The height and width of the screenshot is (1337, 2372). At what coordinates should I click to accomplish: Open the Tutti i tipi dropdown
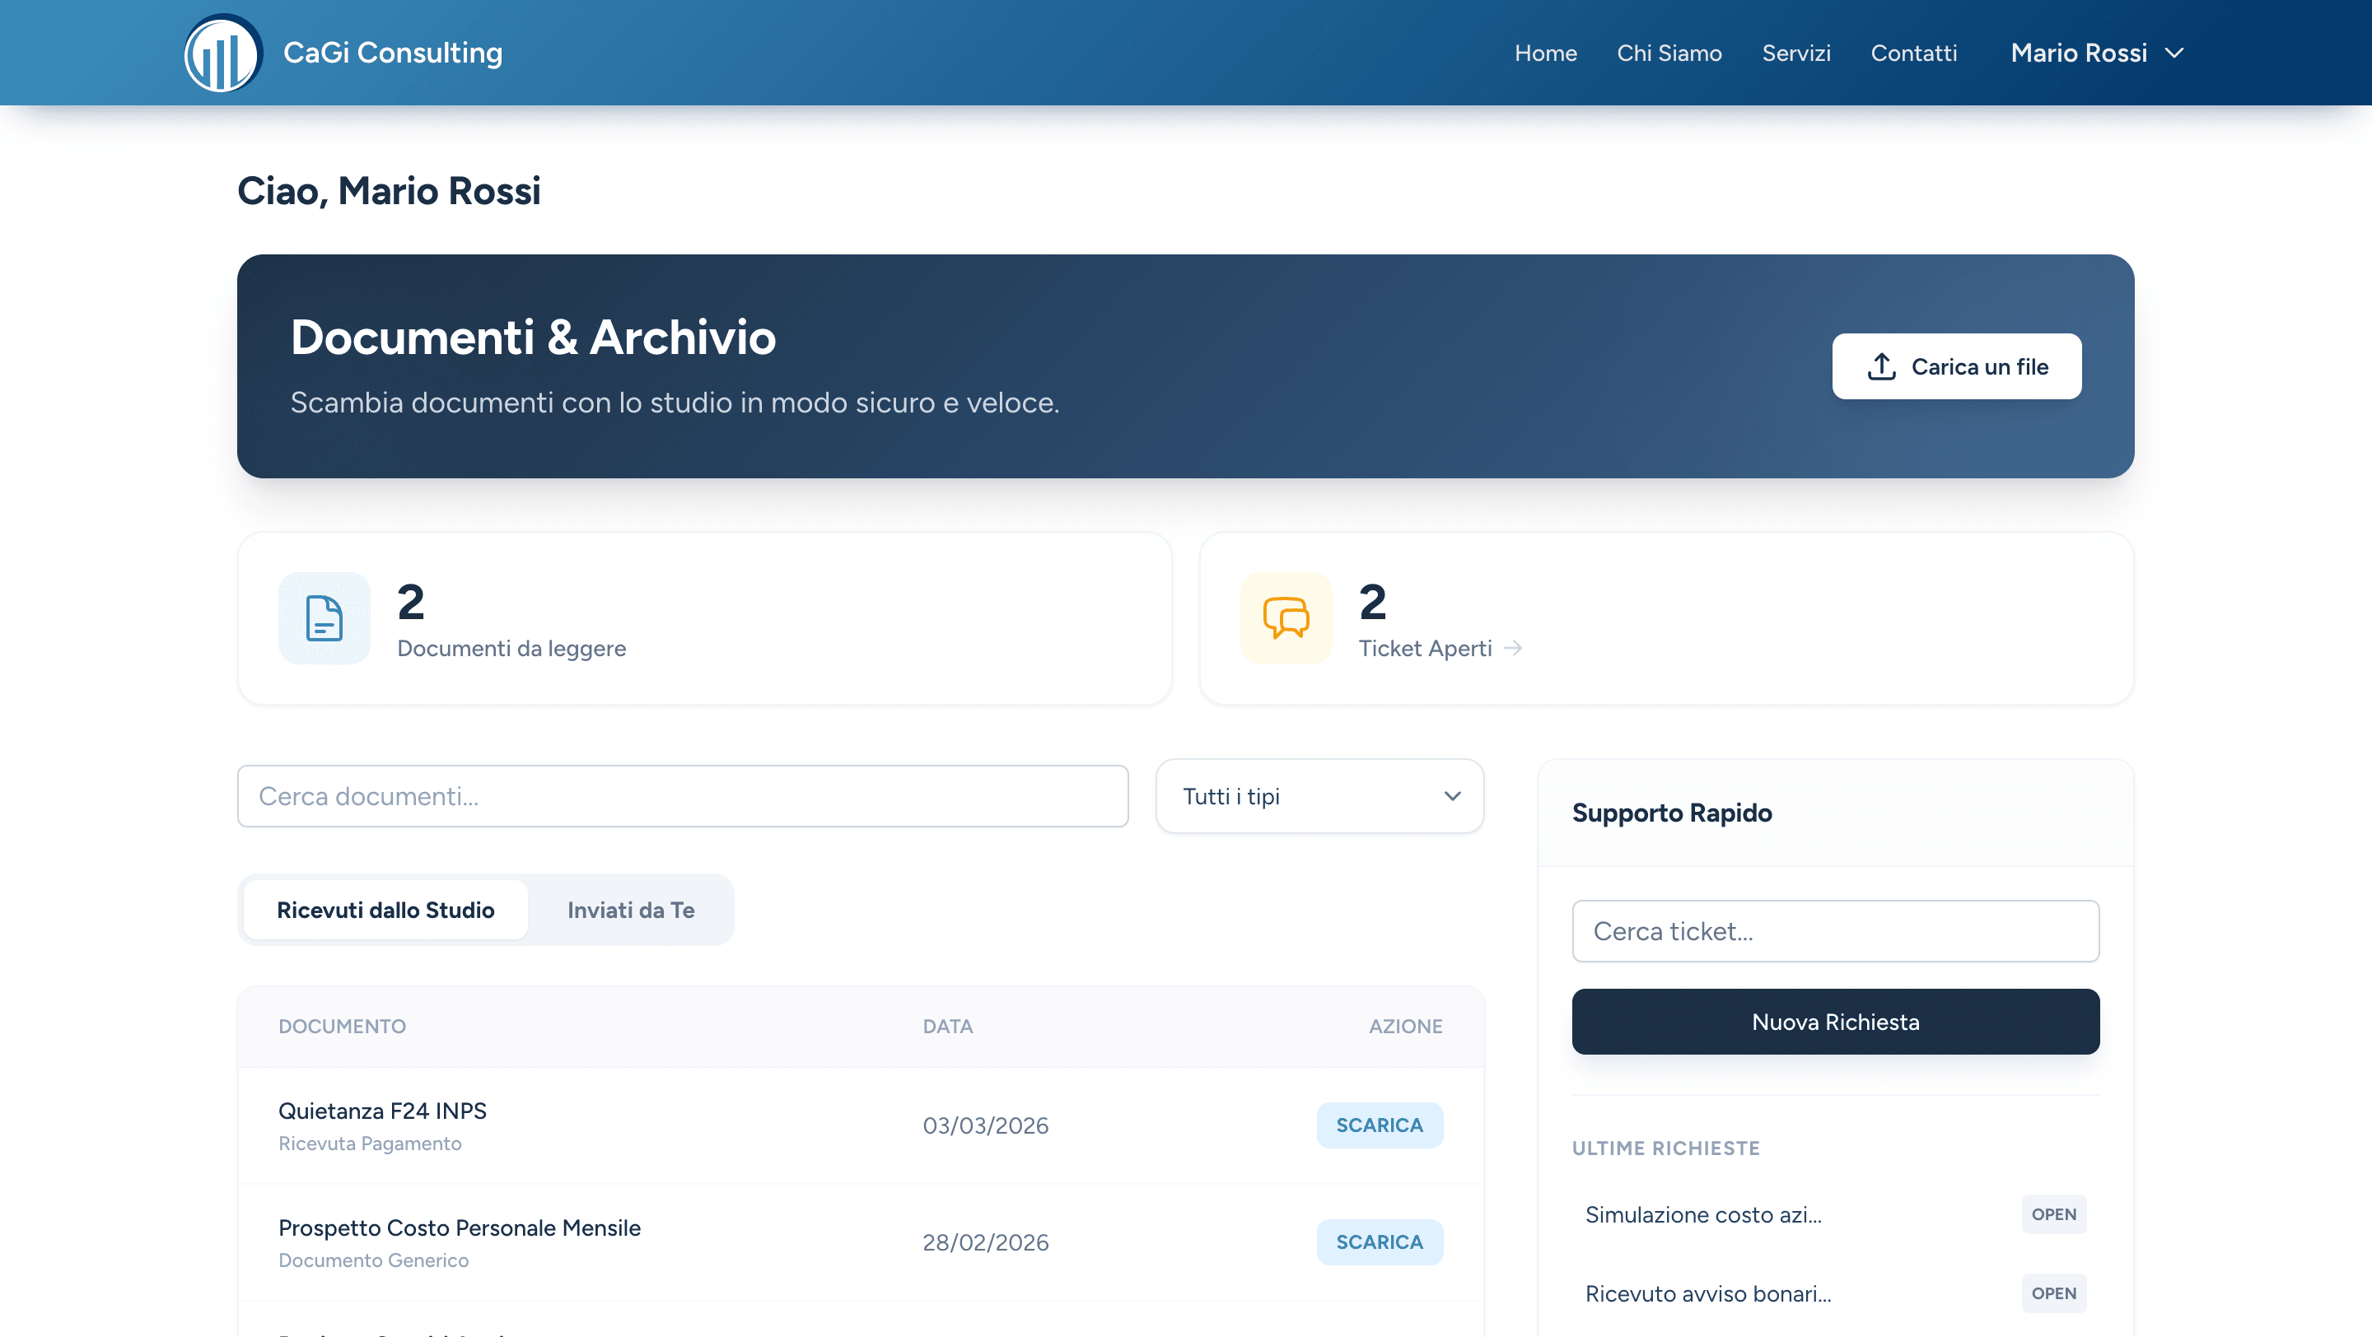[1319, 796]
